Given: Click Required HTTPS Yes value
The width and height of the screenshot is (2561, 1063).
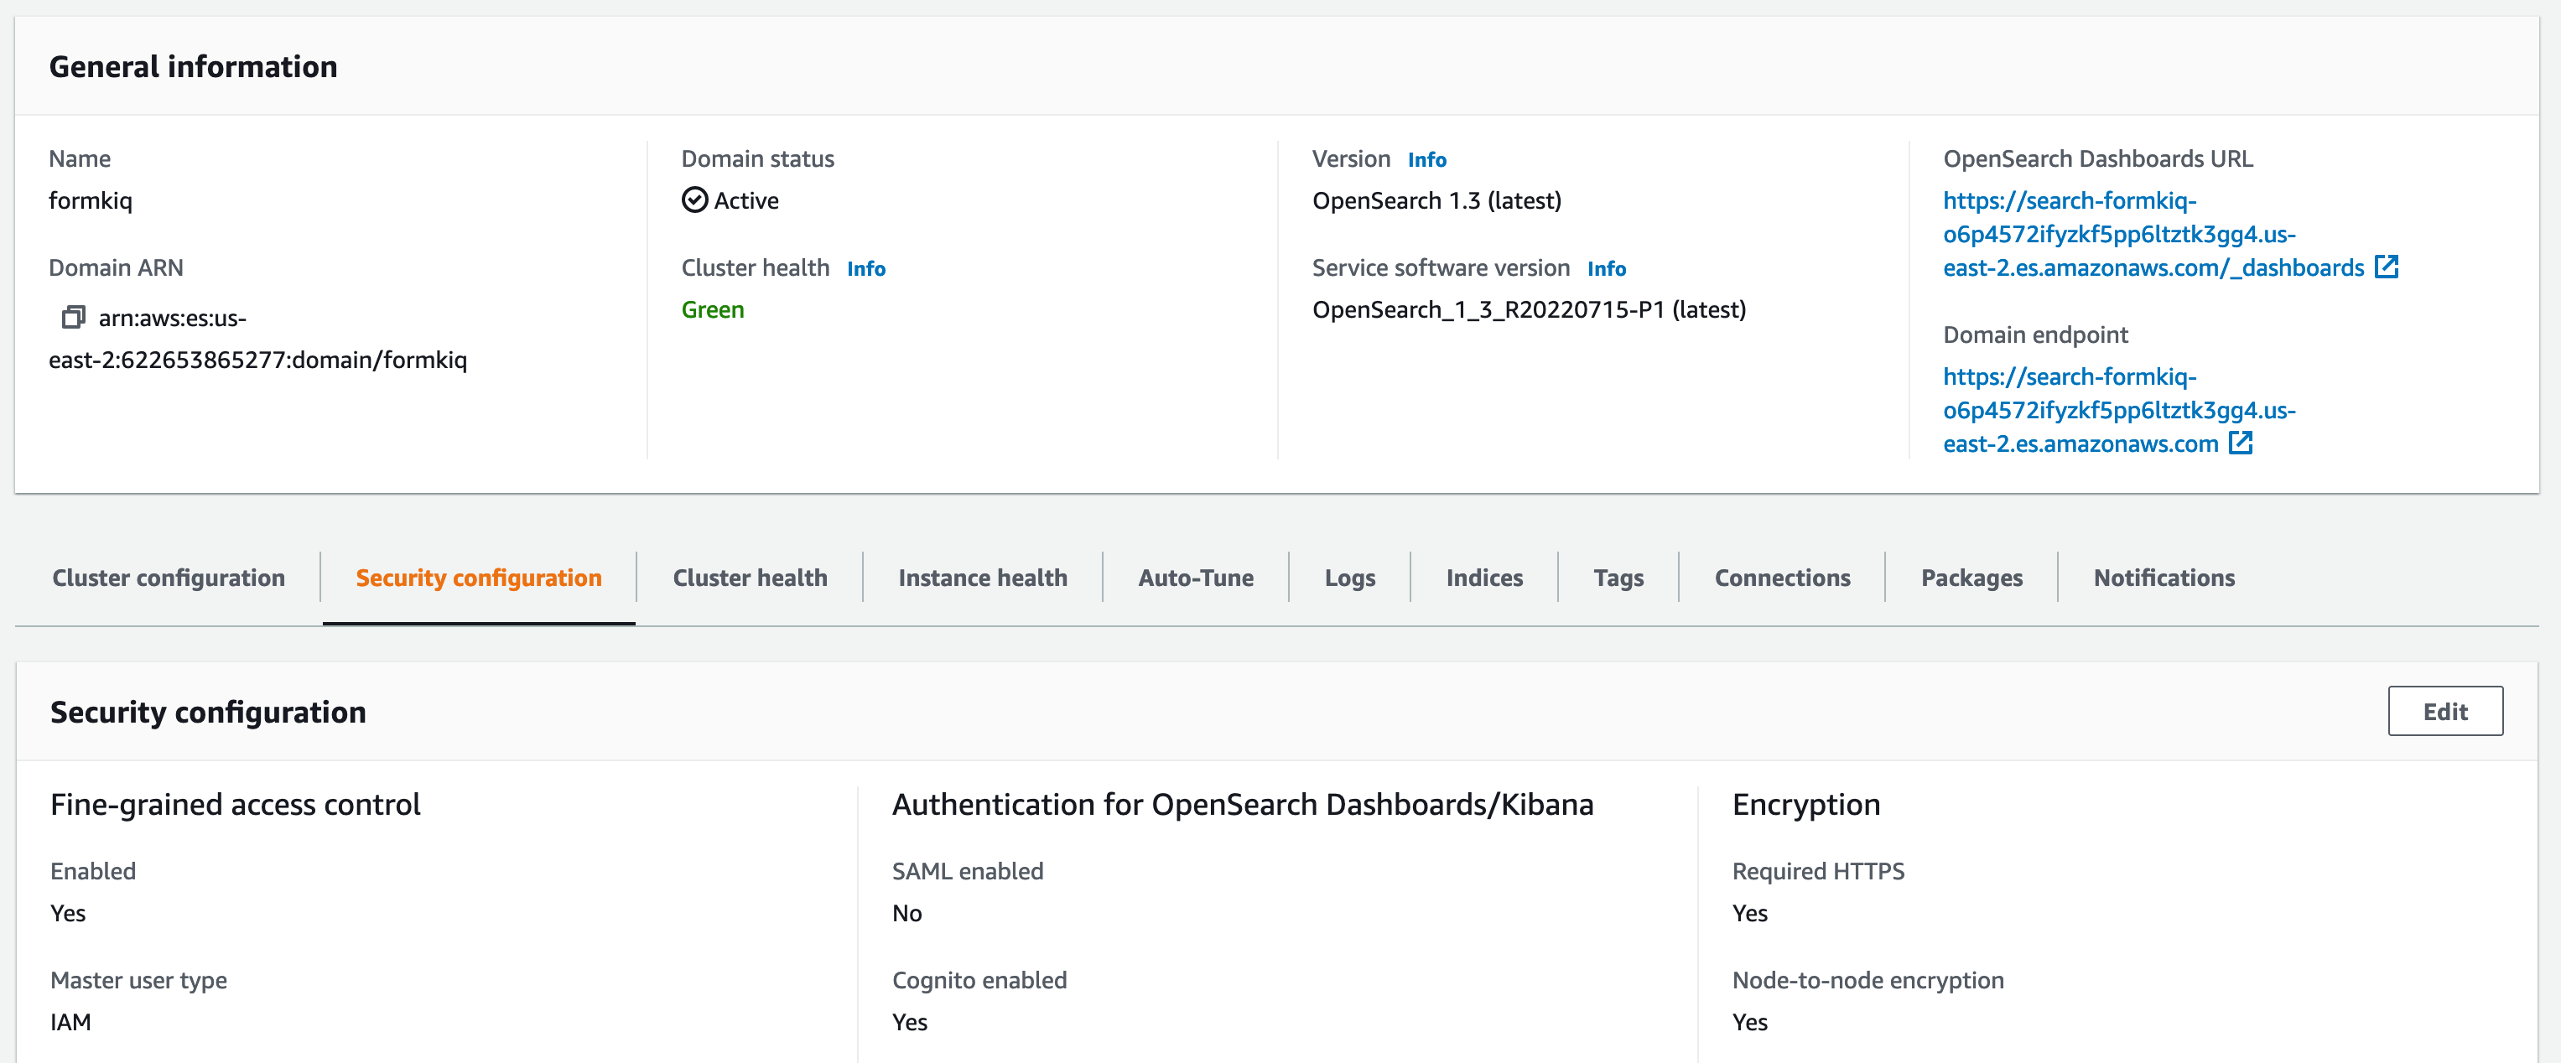Looking at the screenshot, I should (x=1750, y=913).
